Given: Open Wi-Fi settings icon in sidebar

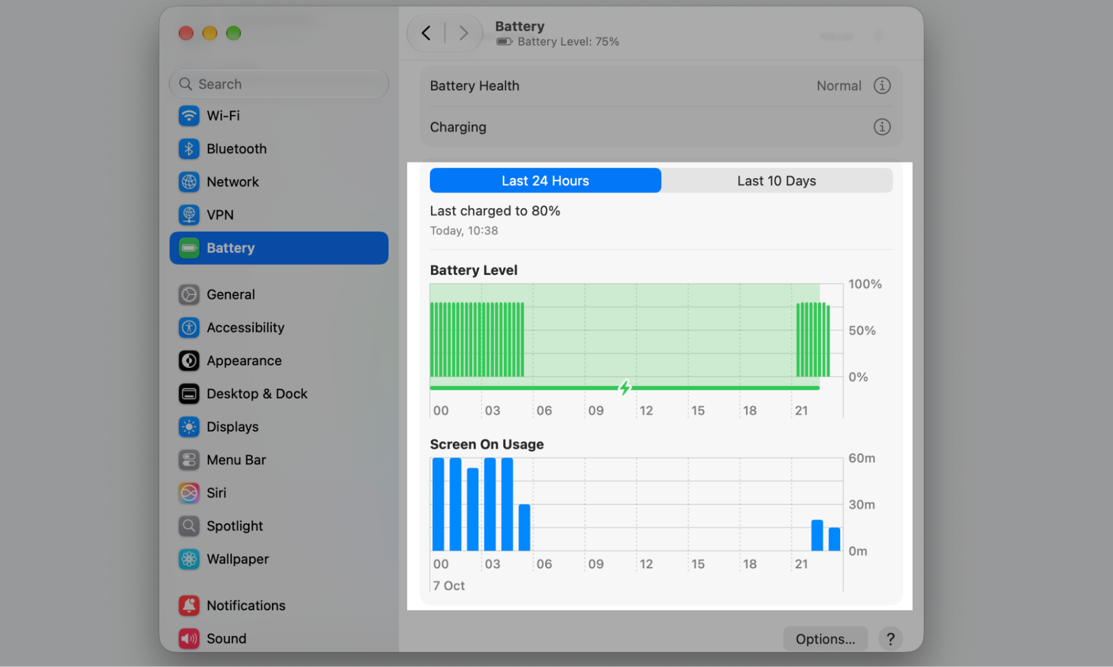Looking at the screenshot, I should pos(189,116).
